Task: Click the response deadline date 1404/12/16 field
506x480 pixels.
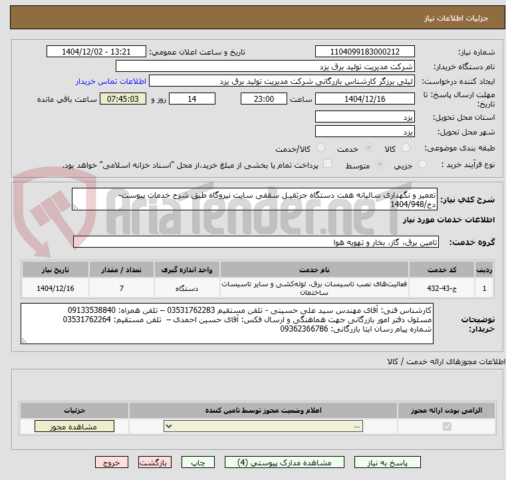Action: click(x=364, y=99)
